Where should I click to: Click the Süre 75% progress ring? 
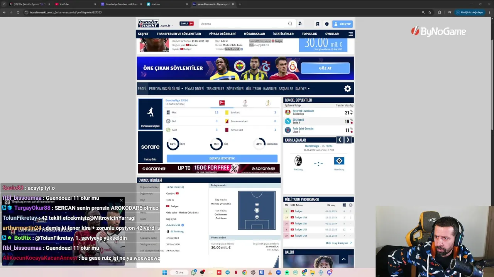point(216,144)
